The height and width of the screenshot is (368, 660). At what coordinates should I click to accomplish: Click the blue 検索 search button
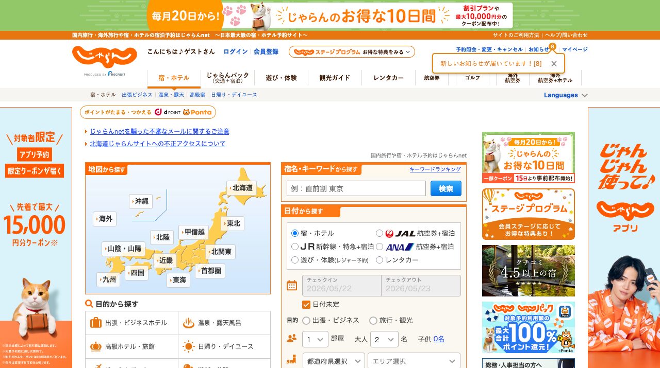pyautogui.click(x=446, y=188)
